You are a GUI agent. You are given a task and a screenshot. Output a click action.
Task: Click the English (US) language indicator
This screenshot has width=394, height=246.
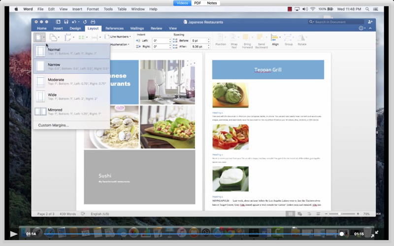pyautogui.click(x=100, y=214)
